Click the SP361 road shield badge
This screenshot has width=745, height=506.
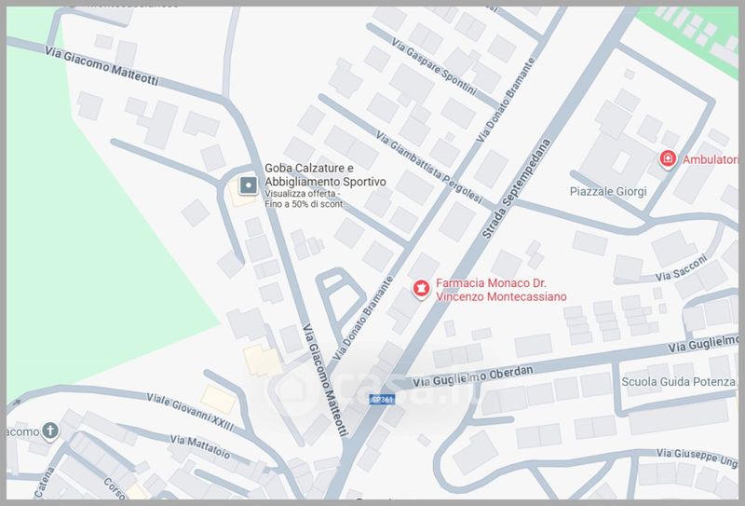tap(382, 399)
